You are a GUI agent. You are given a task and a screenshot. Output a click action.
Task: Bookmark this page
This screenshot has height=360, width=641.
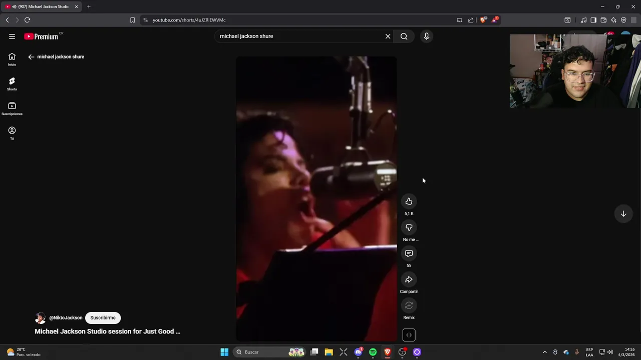click(132, 20)
